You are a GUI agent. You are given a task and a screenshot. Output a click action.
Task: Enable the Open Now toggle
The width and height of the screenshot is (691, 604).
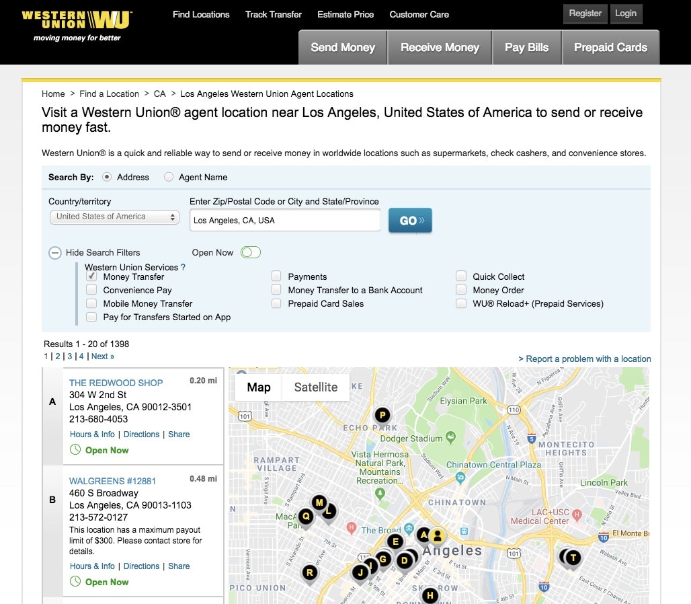click(x=249, y=252)
